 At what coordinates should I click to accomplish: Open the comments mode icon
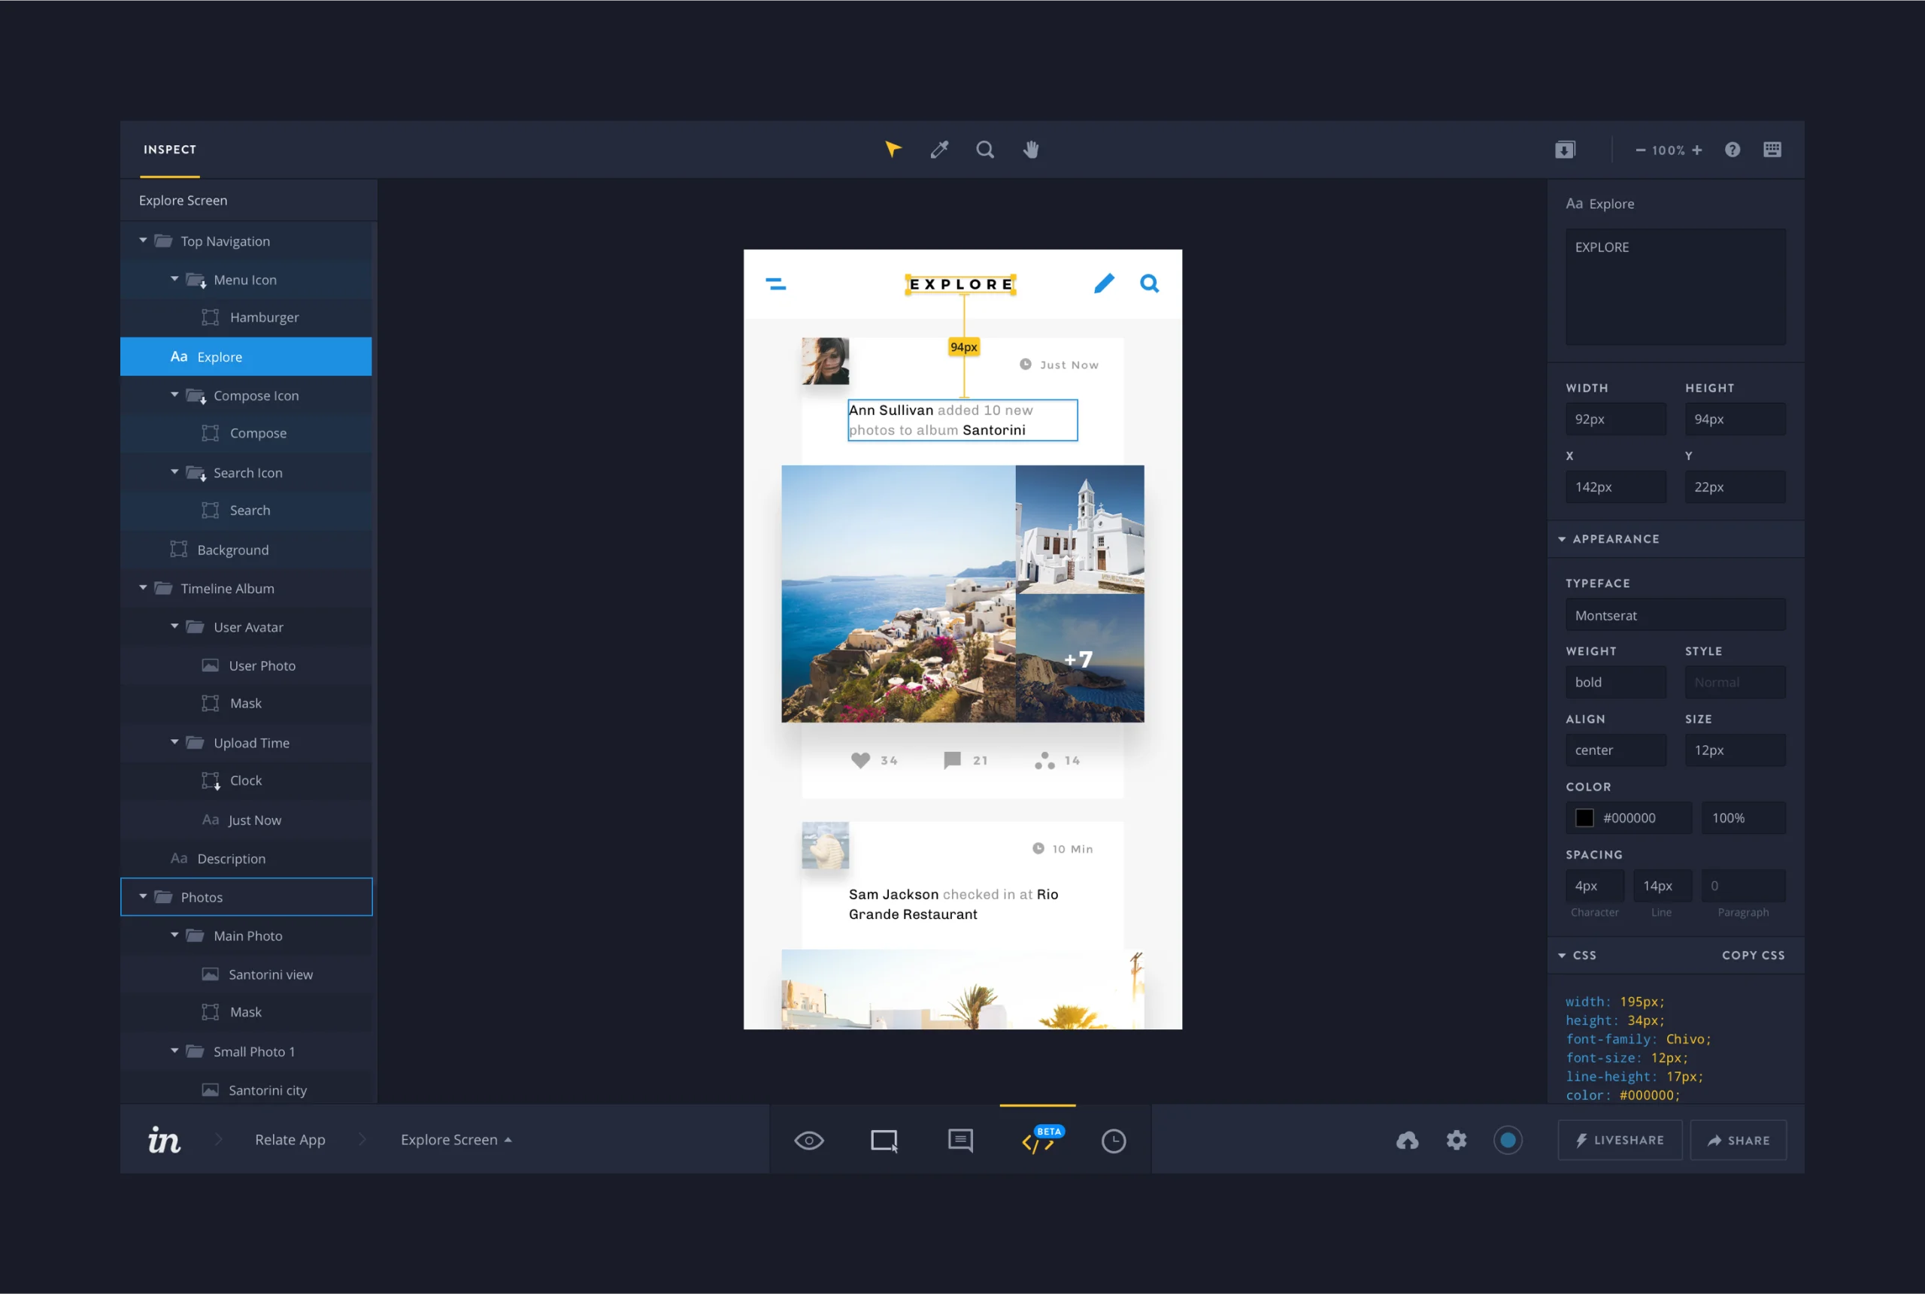coord(960,1141)
